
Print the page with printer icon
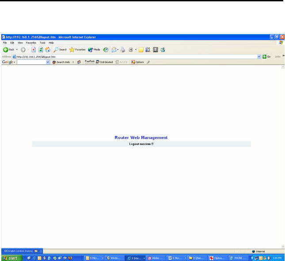tap(123, 49)
